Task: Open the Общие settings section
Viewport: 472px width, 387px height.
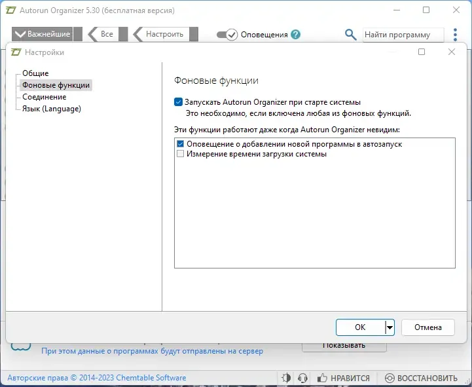Action: [35, 73]
